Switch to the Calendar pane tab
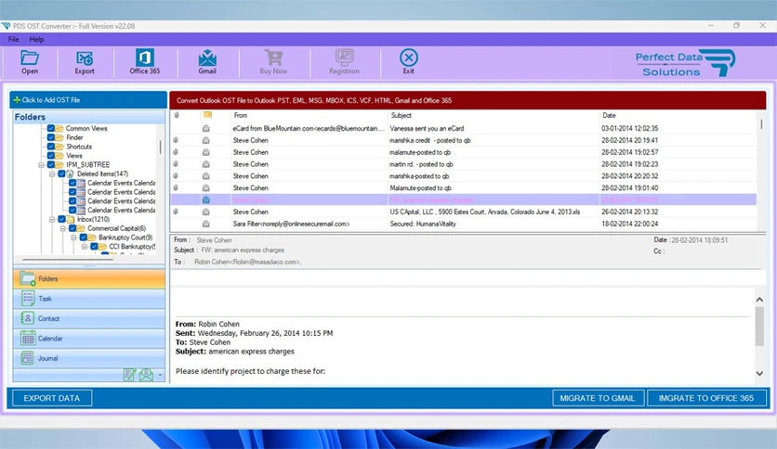Screen dimensions: 777x449 pos(89,339)
